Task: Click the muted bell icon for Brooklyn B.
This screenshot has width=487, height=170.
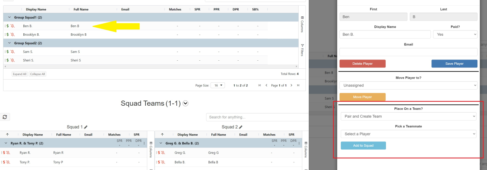Action: click(12, 35)
